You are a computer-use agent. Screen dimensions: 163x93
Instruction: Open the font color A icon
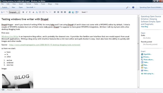(37, 12)
